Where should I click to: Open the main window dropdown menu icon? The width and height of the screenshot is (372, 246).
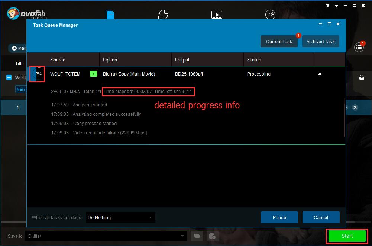pos(336,6)
